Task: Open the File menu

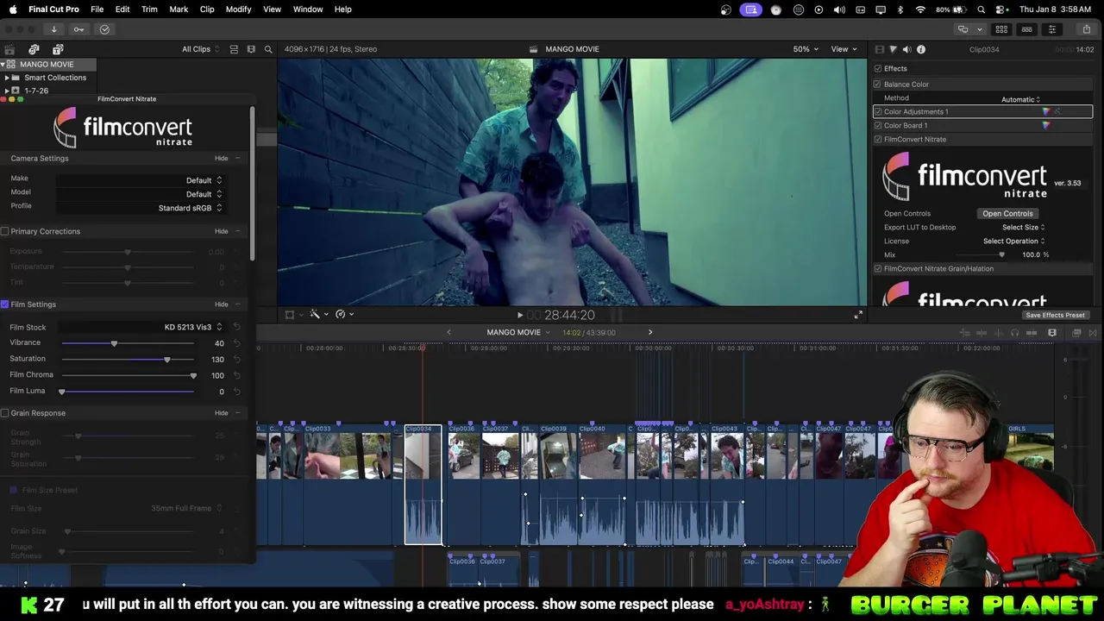Action: click(x=97, y=9)
